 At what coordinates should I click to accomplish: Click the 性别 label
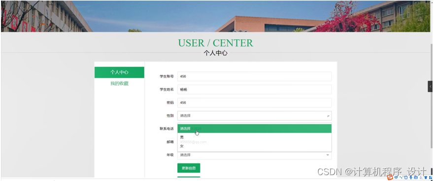click(x=170, y=116)
